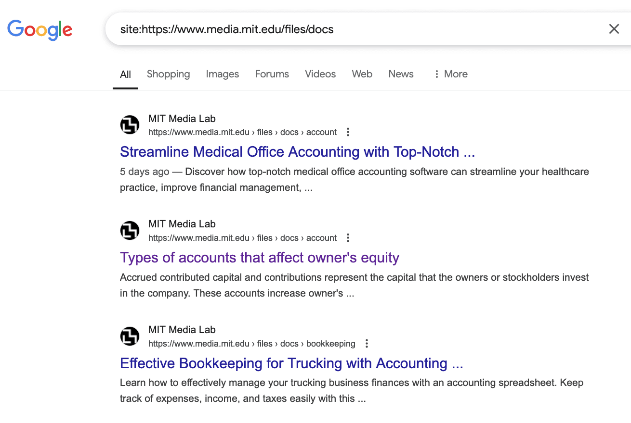
Task: Open 'Streamline Medical Office Accounting with Top-Notch' link
Action: (x=297, y=152)
